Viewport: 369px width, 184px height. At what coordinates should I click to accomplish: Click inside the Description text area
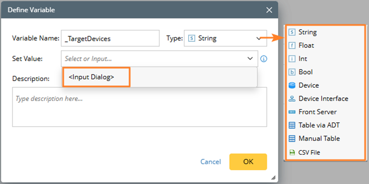pos(140,106)
